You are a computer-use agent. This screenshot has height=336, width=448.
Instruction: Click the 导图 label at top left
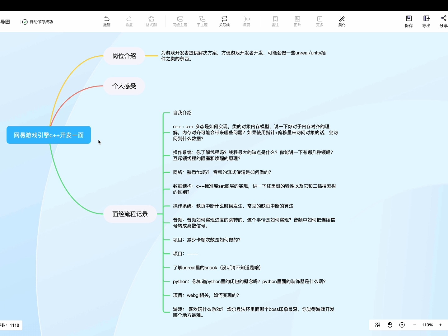tap(5, 22)
